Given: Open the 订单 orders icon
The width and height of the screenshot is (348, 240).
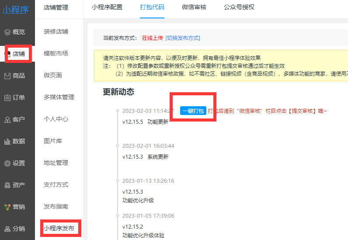Looking at the screenshot, I should (x=7, y=97).
